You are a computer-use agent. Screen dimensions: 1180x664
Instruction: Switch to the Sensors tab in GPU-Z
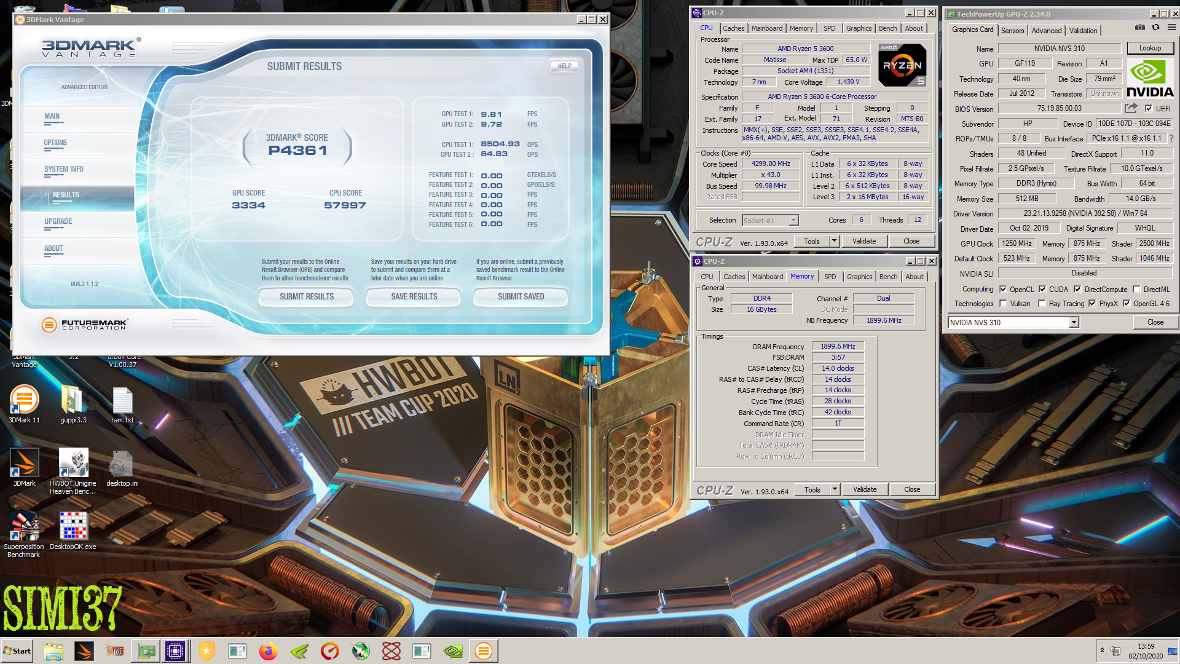pos(1012,30)
